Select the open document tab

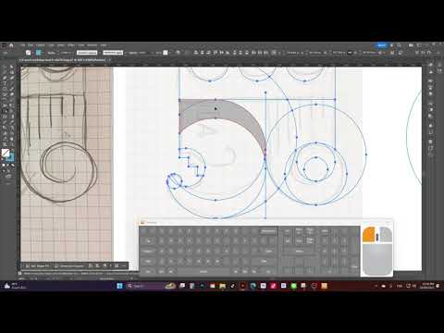click(x=63, y=60)
